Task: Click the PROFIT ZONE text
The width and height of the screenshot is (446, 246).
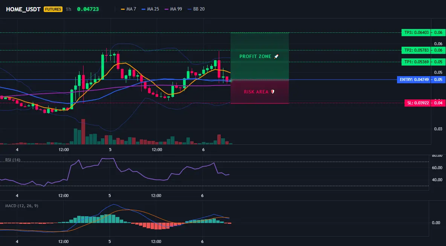Action: 255,56
